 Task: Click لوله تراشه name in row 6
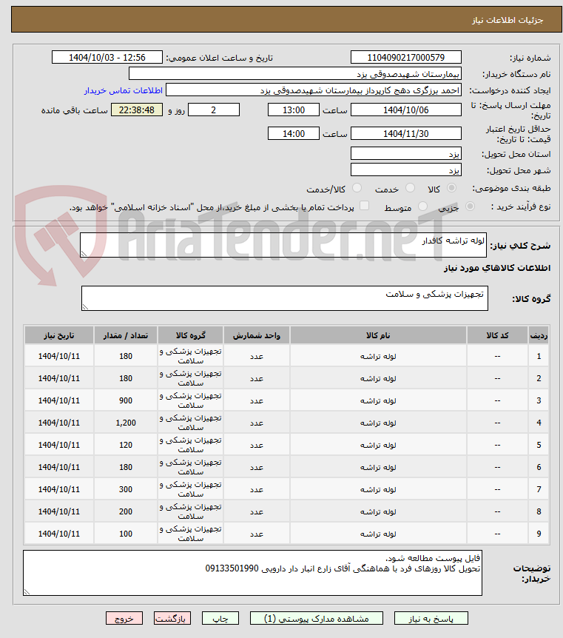378,467
